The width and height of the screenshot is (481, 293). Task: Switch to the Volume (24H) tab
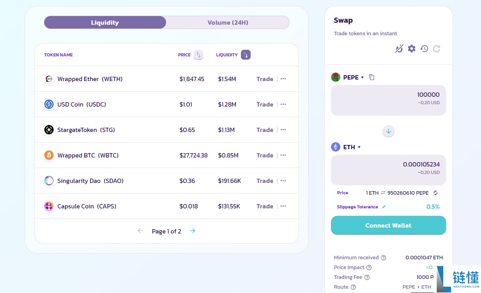[228, 22]
